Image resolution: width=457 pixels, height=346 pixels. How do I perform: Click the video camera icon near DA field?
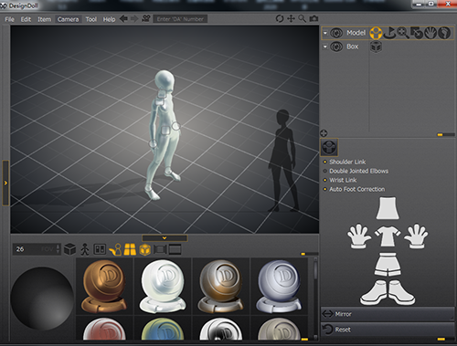(x=146, y=19)
